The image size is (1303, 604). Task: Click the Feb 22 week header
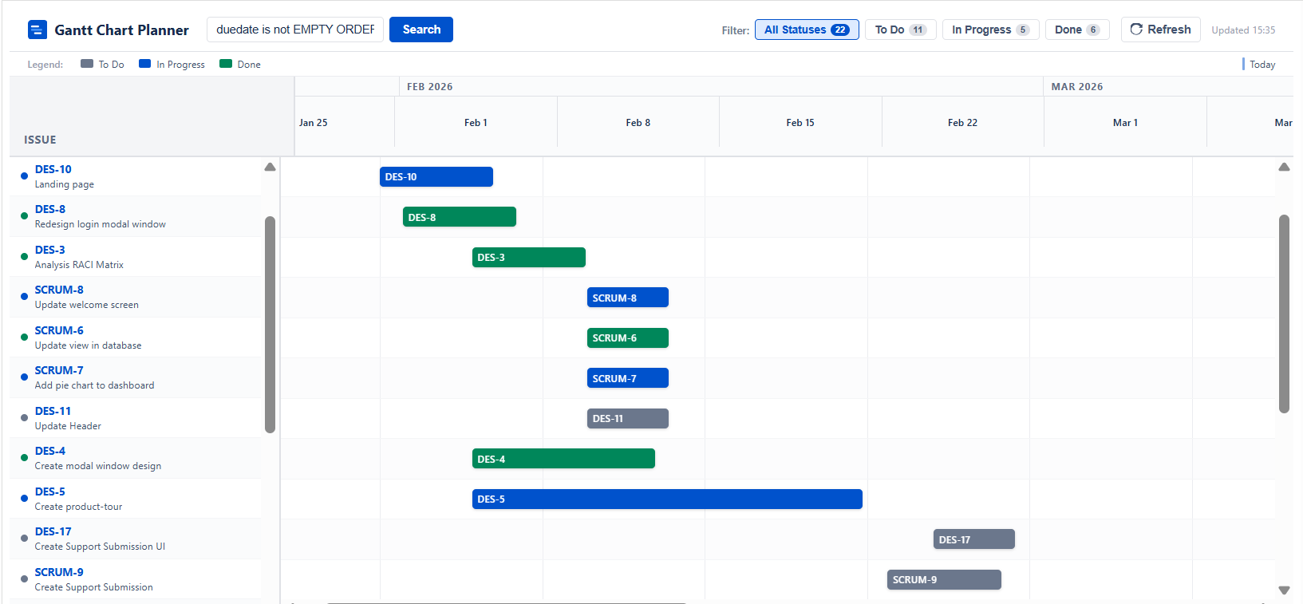coord(962,122)
